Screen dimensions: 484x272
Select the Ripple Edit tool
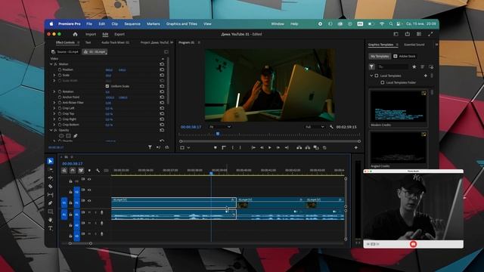[x=51, y=178]
